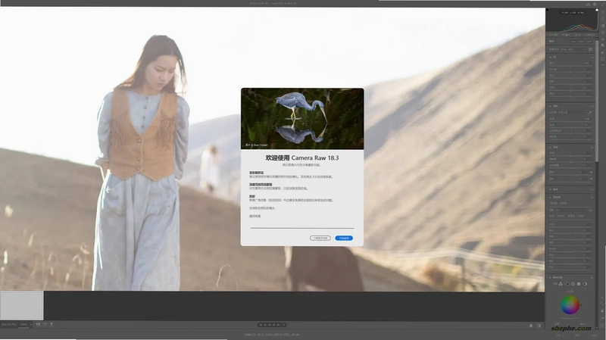Screen dimensions: 606x340
Task: Open the Presets panel icon in right toolbar
Action: click(603, 52)
